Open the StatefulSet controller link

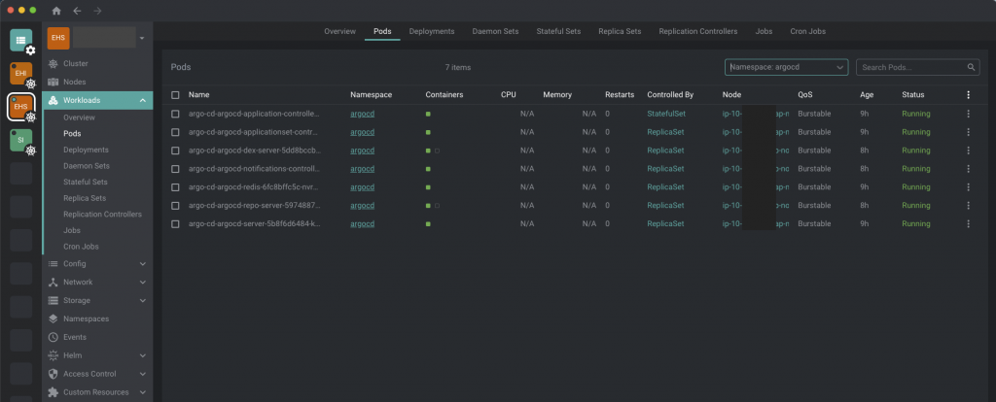click(x=666, y=115)
